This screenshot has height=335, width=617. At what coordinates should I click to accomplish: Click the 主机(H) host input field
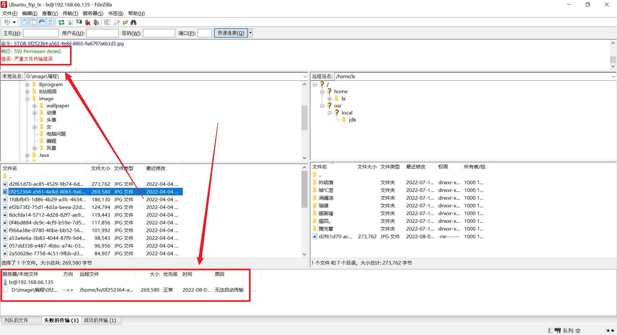point(41,33)
